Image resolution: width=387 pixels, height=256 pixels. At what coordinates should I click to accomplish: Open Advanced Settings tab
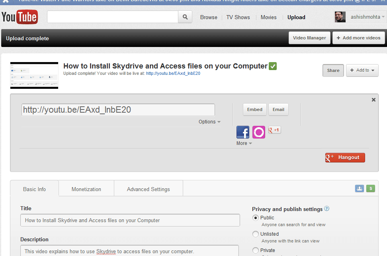pyautogui.click(x=149, y=190)
